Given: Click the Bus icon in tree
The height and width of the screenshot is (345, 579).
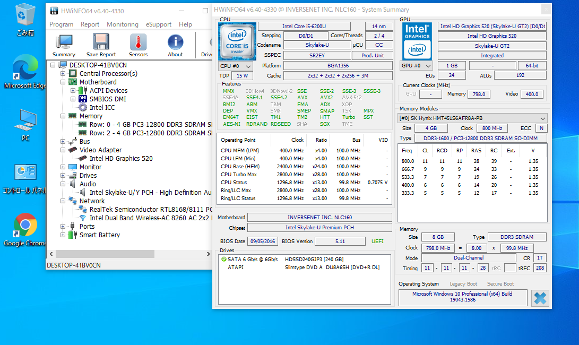Looking at the screenshot, I should [73, 142].
